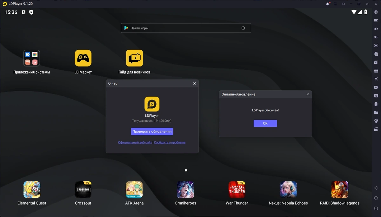Open the user account icon in title bar
Viewport: 381px width, 217px height.
pos(328,4)
